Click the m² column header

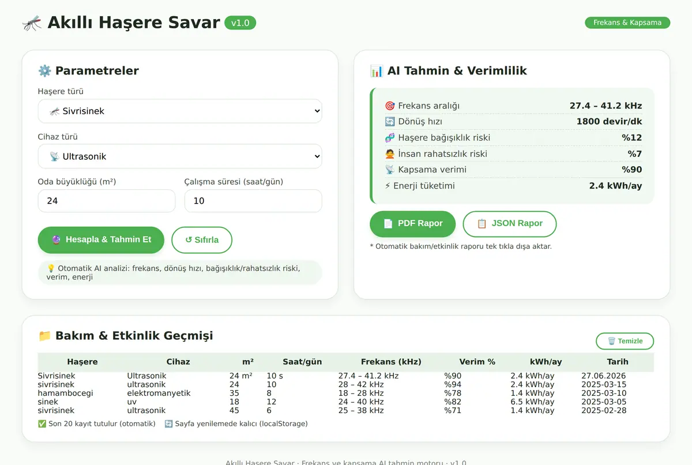point(248,362)
